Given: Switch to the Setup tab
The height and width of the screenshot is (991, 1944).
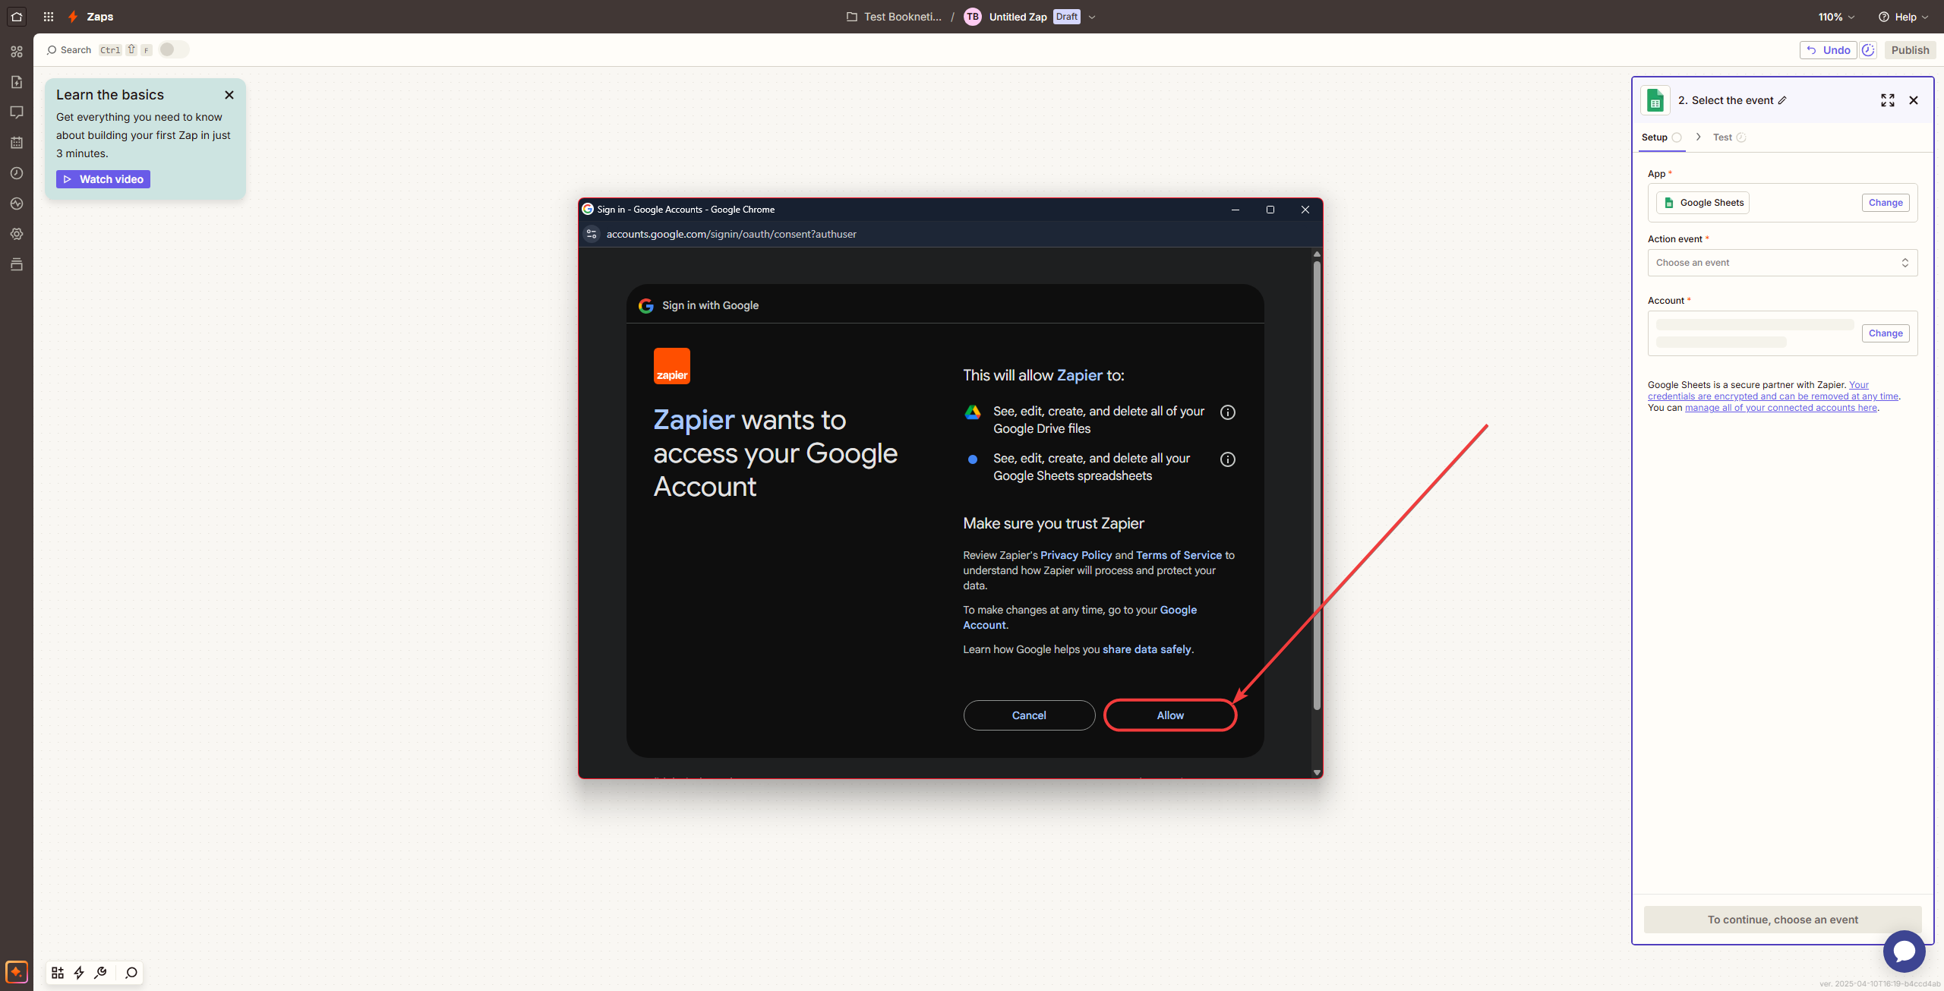Looking at the screenshot, I should [x=1662, y=137].
